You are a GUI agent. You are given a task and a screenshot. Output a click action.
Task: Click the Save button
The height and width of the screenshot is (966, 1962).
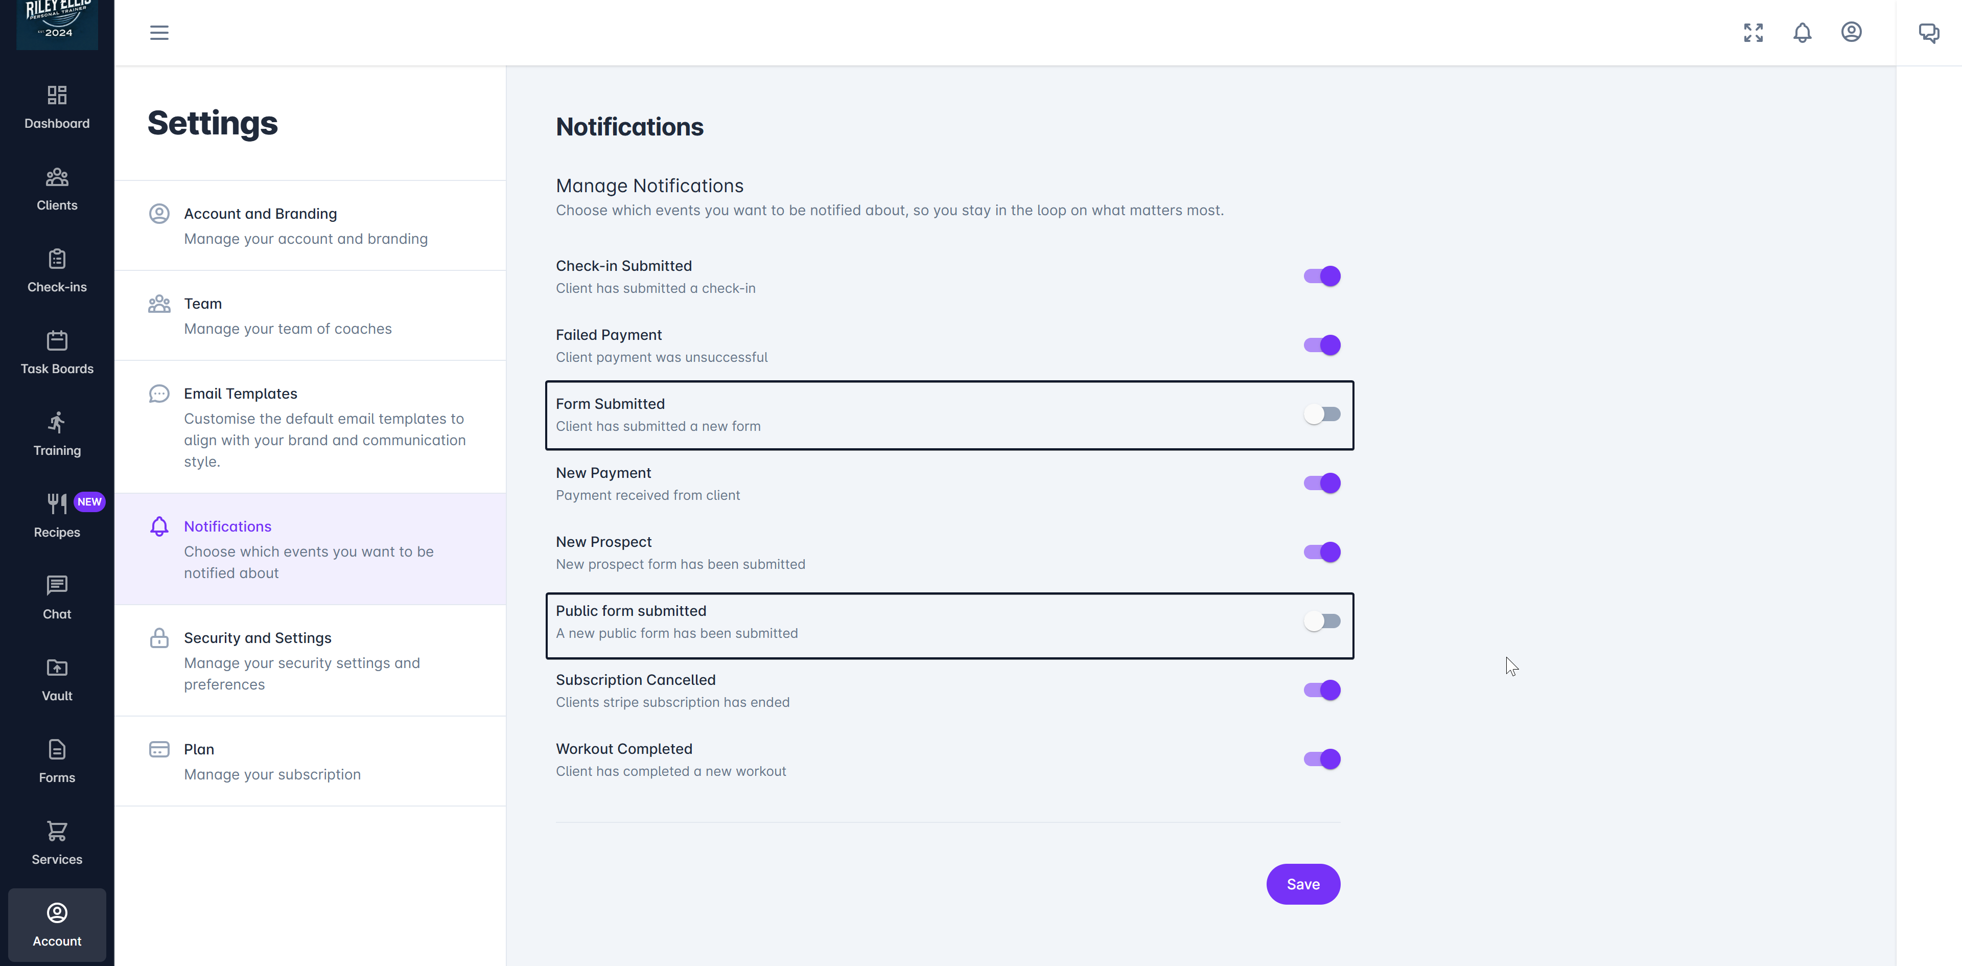click(x=1303, y=885)
